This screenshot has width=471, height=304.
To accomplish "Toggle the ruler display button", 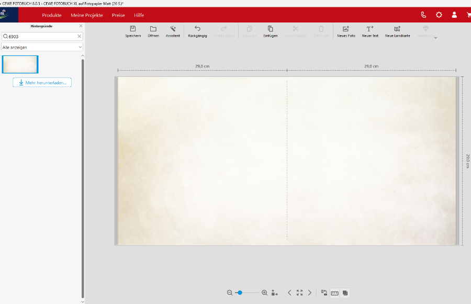I will coord(335,293).
